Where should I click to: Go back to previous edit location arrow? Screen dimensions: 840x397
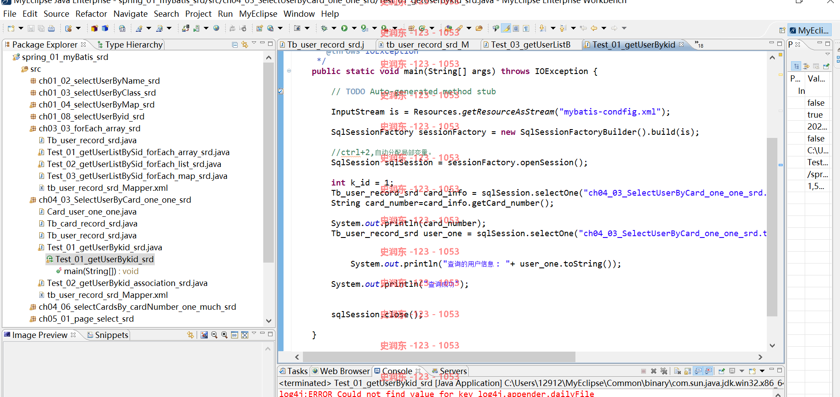point(594,28)
